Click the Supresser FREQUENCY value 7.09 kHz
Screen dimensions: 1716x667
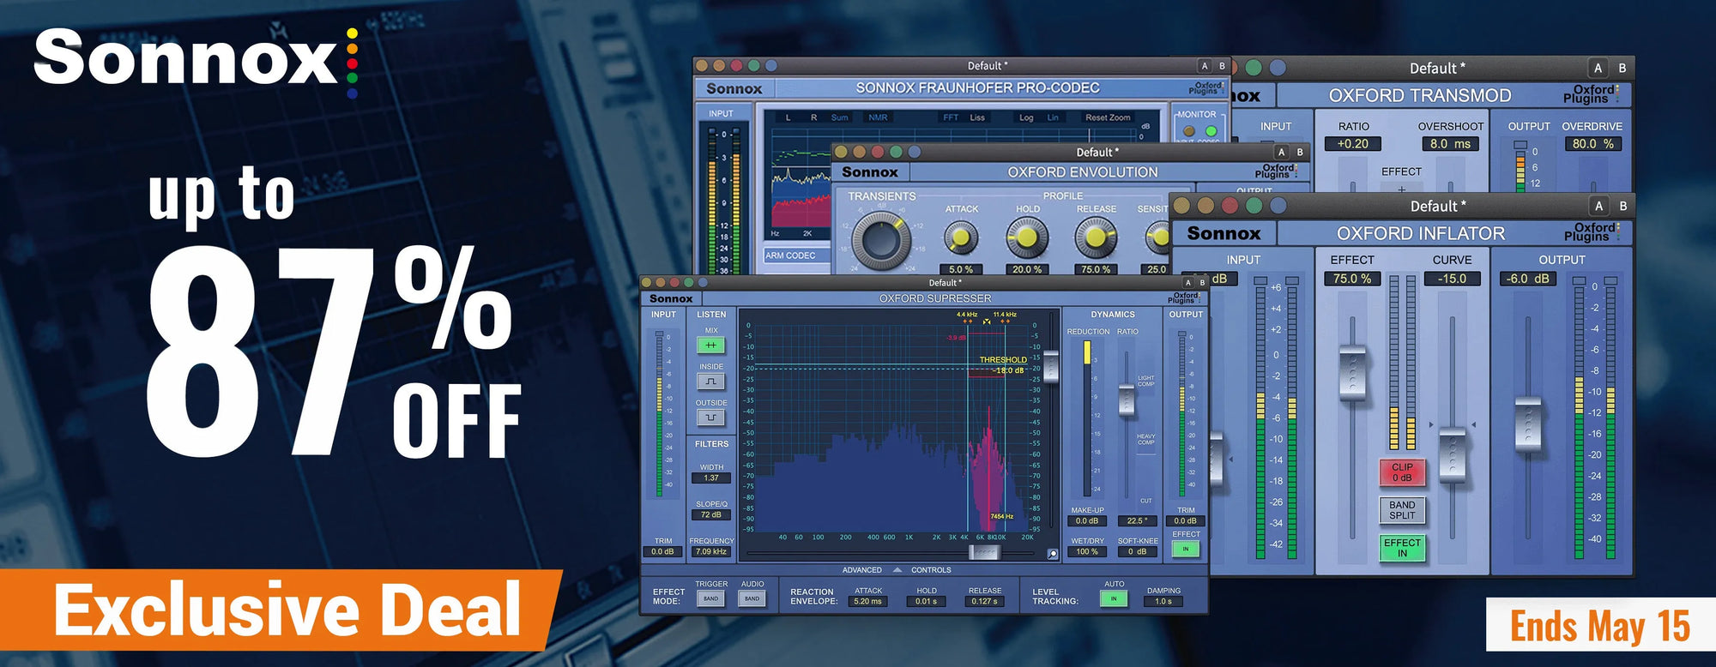click(711, 552)
